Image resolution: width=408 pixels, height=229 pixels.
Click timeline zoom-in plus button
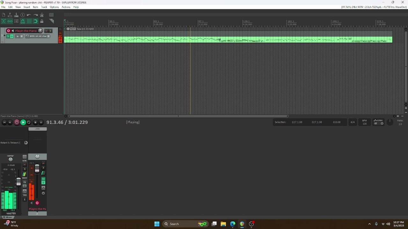point(398,116)
